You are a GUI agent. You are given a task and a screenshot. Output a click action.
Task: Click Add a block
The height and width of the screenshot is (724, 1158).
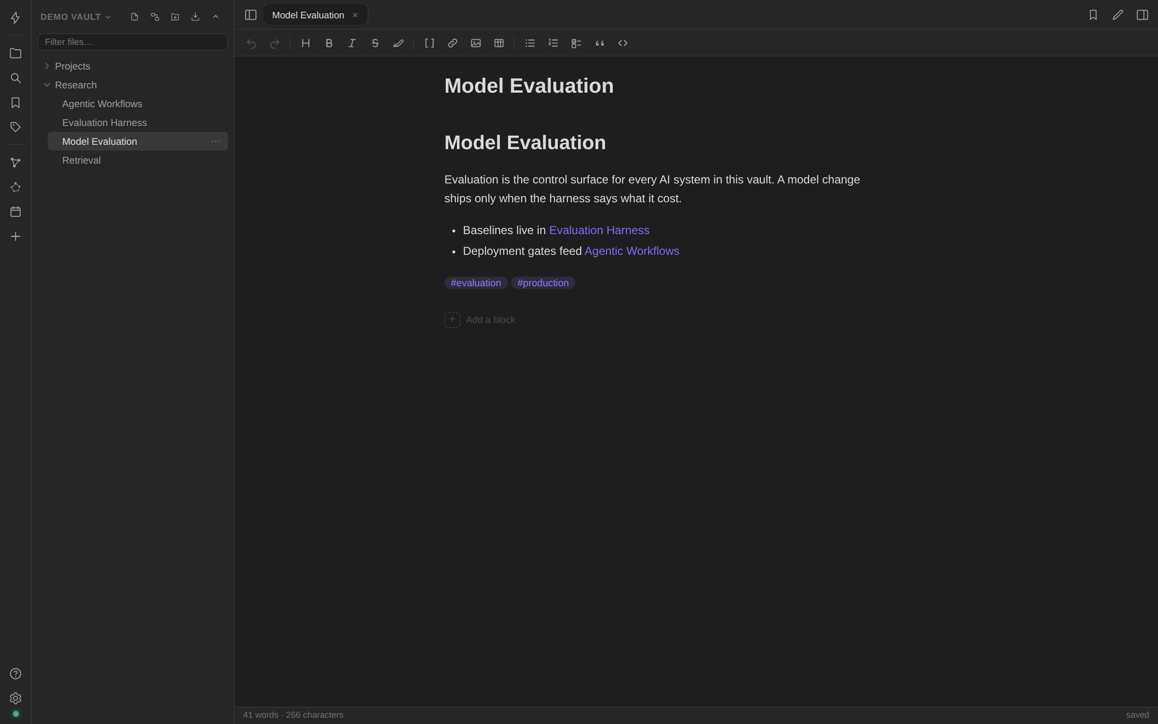tap(480, 320)
